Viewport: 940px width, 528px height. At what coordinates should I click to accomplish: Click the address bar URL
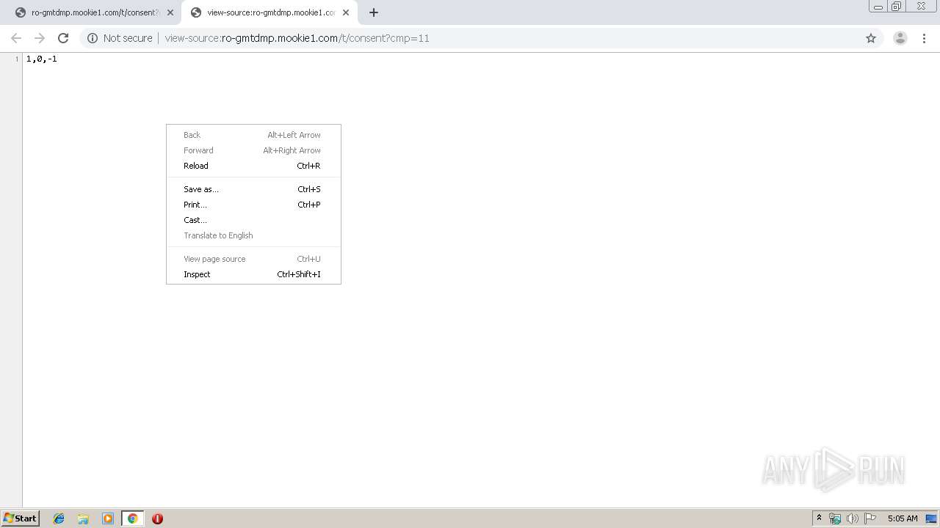pyautogui.click(x=297, y=38)
